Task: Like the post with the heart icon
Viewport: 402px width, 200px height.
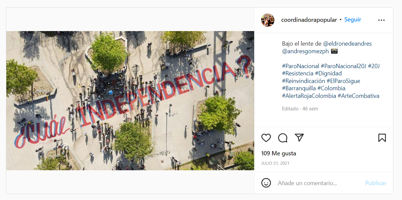Action: pos(266,138)
